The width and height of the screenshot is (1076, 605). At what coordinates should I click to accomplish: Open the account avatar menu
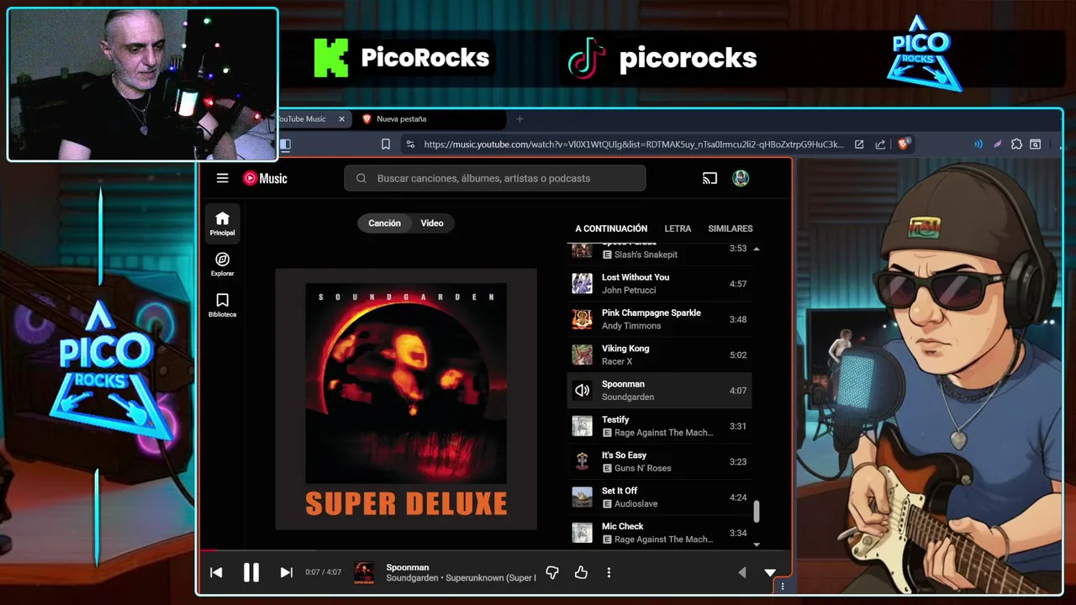coord(741,178)
